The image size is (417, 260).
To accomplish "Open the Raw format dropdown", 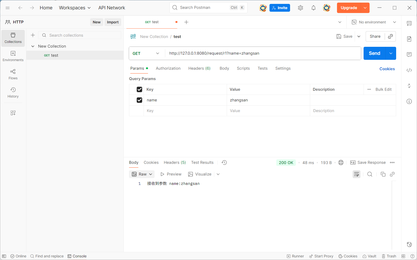I will tap(142, 174).
